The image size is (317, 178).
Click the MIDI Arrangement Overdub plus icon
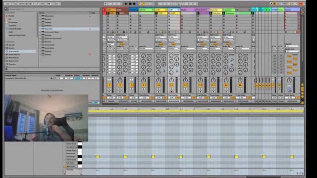(x=140, y=3)
